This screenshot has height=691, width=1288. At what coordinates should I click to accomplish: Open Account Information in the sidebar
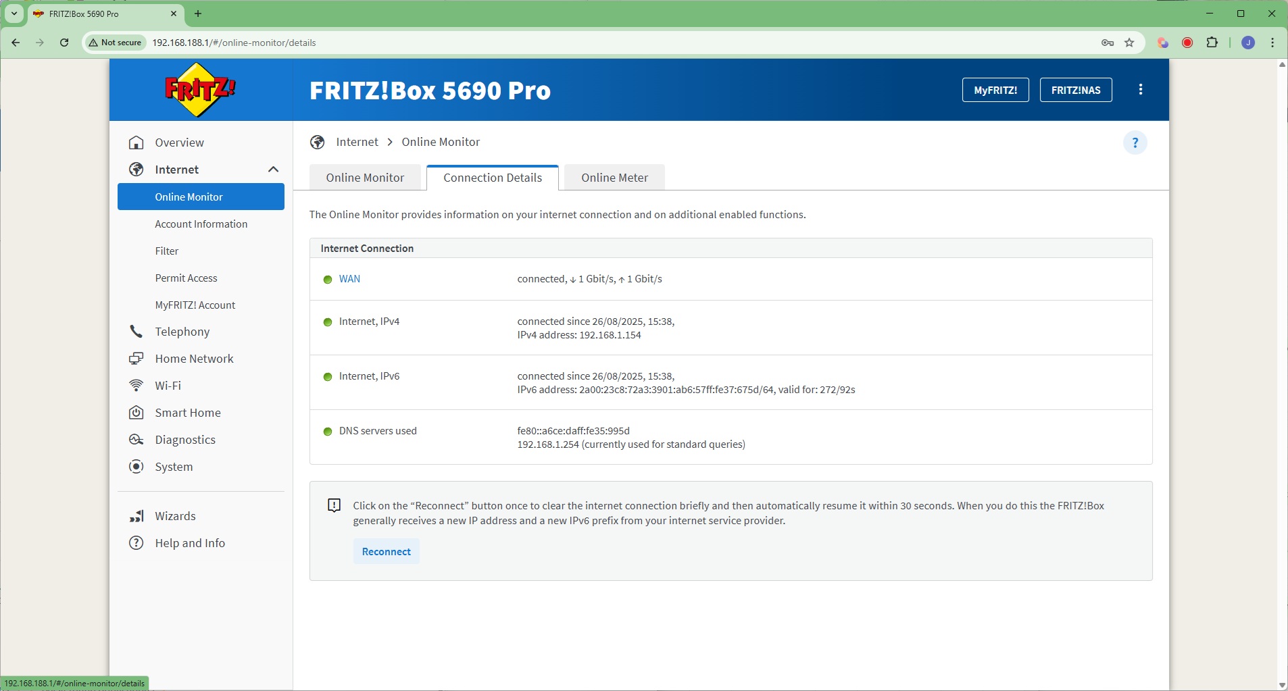(x=201, y=224)
